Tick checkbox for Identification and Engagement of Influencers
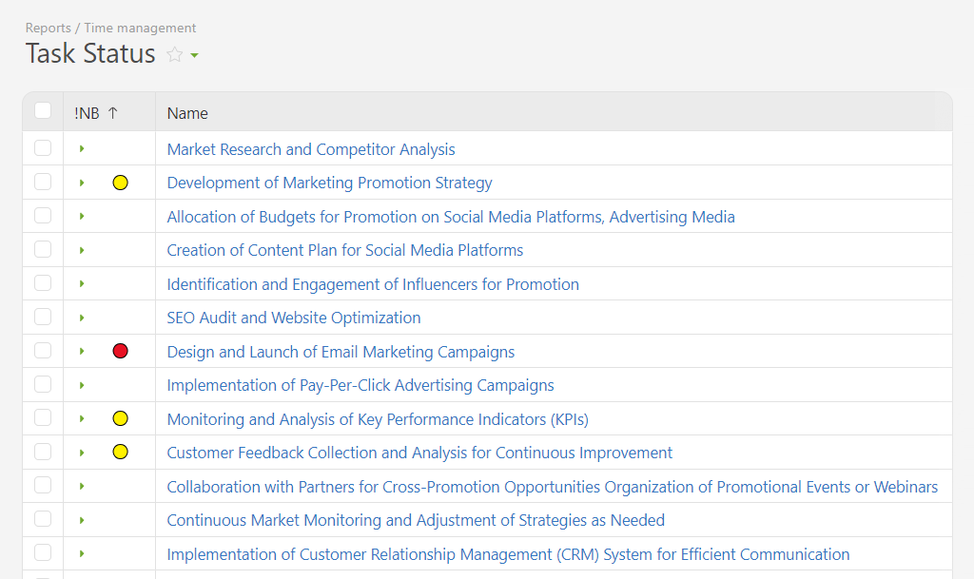Viewport: 974px width, 579px height. pyautogui.click(x=43, y=283)
